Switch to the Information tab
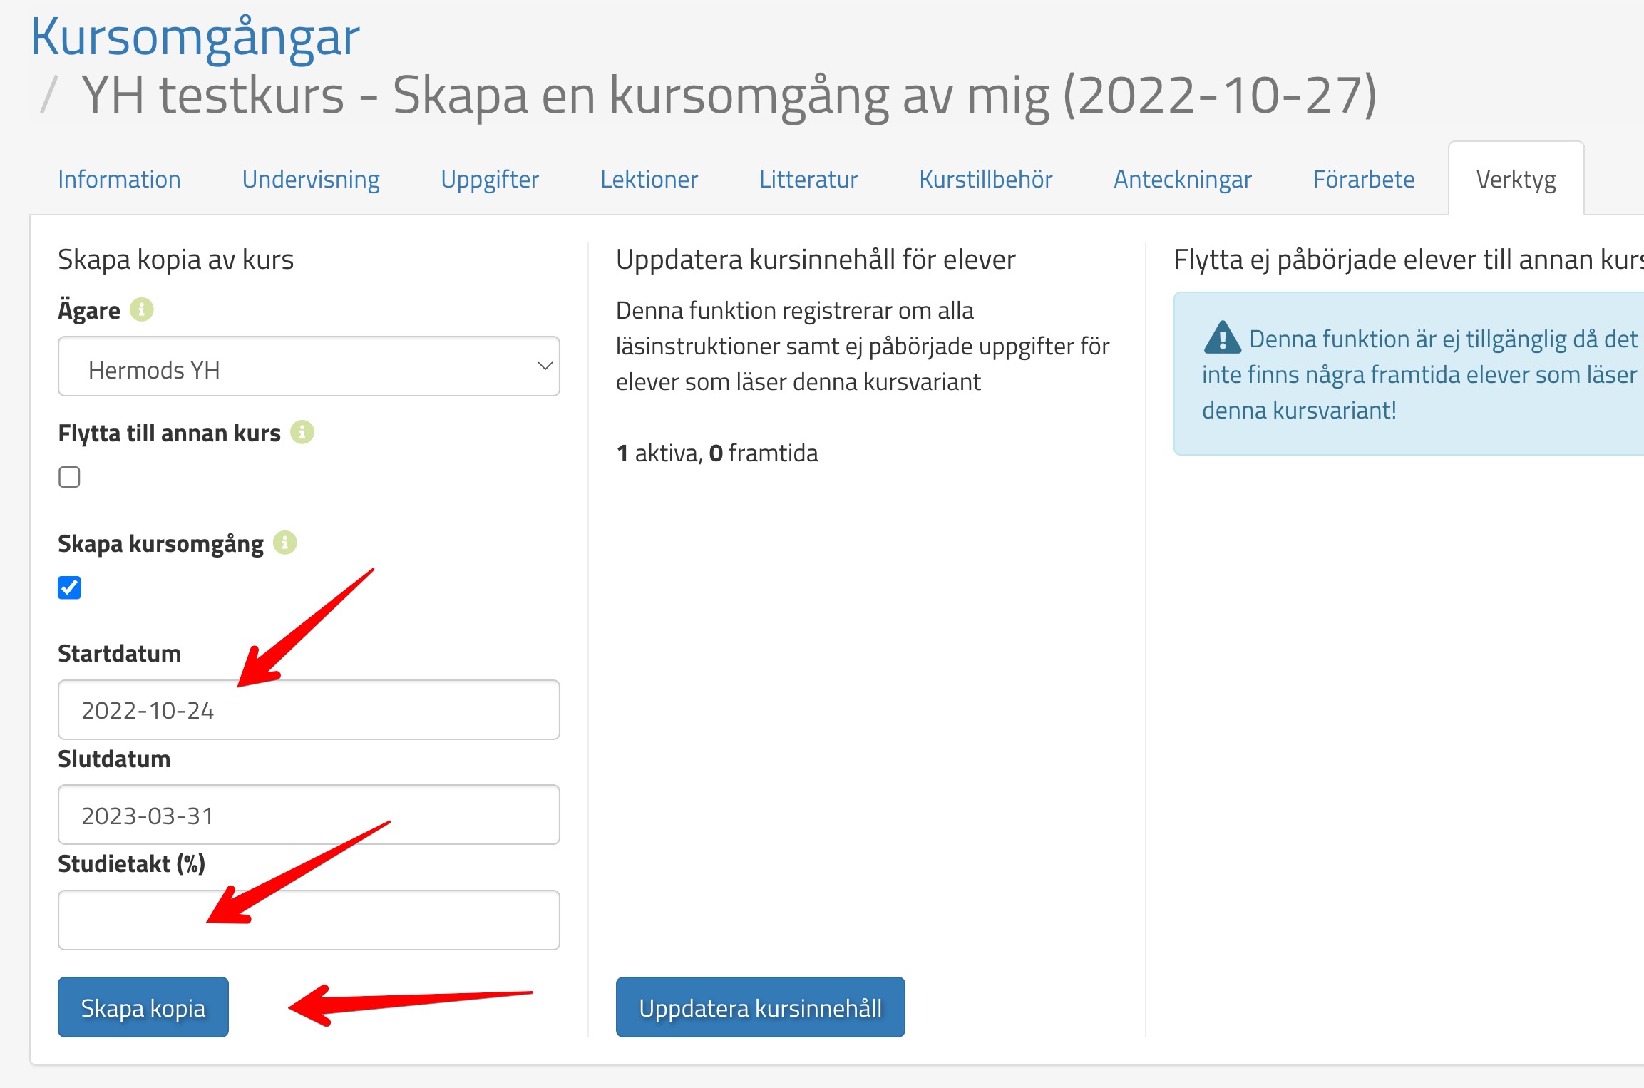Image resolution: width=1644 pixels, height=1088 pixels. tap(119, 180)
